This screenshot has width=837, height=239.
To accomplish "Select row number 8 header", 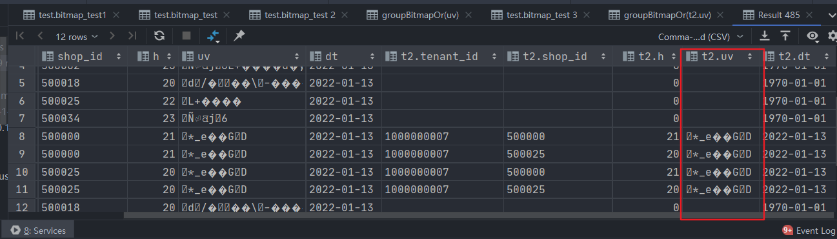I will [x=21, y=136].
